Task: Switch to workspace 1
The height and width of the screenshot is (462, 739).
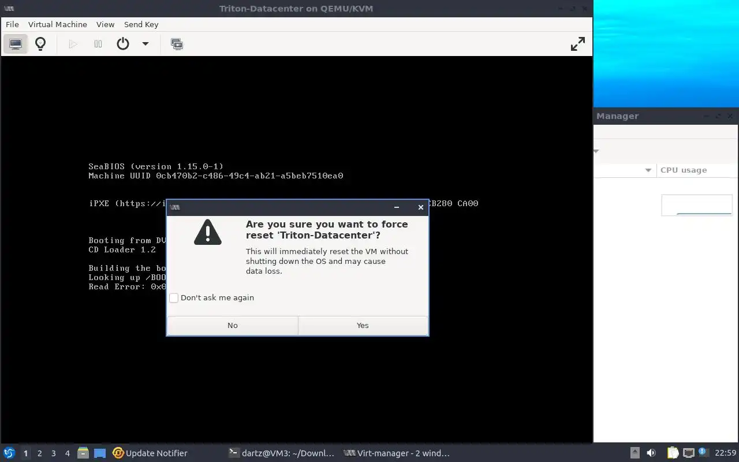Action: tap(25, 453)
